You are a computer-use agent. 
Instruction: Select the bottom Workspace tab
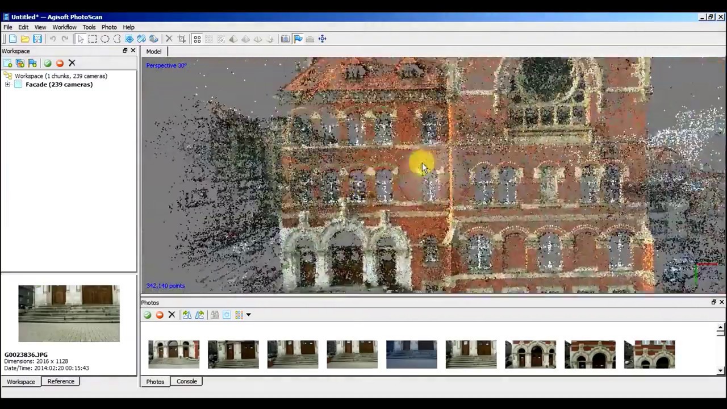pos(21,382)
